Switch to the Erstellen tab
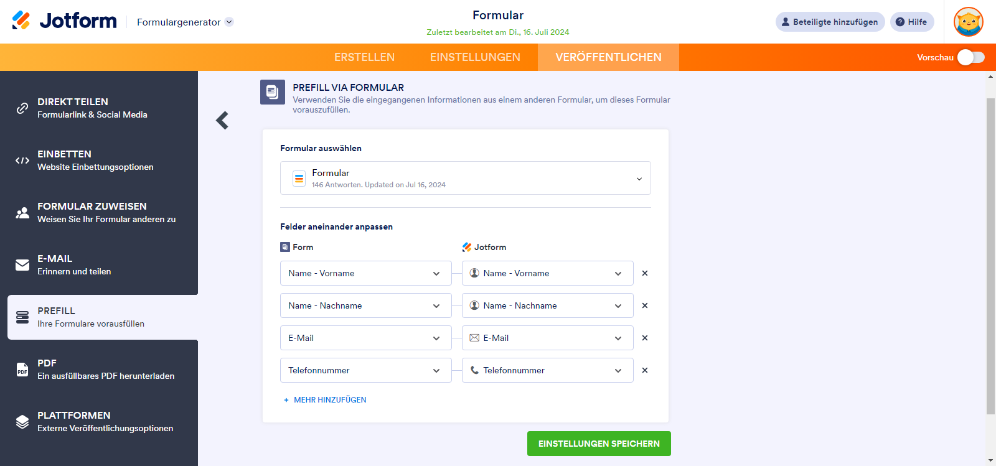Image resolution: width=996 pixels, height=466 pixels. tap(364, 57)
